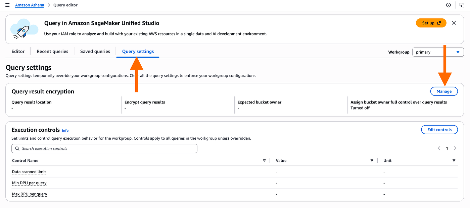Open the Saved queries tab
470x208 pixels.
pyautogui.click(x=95, y=51)
